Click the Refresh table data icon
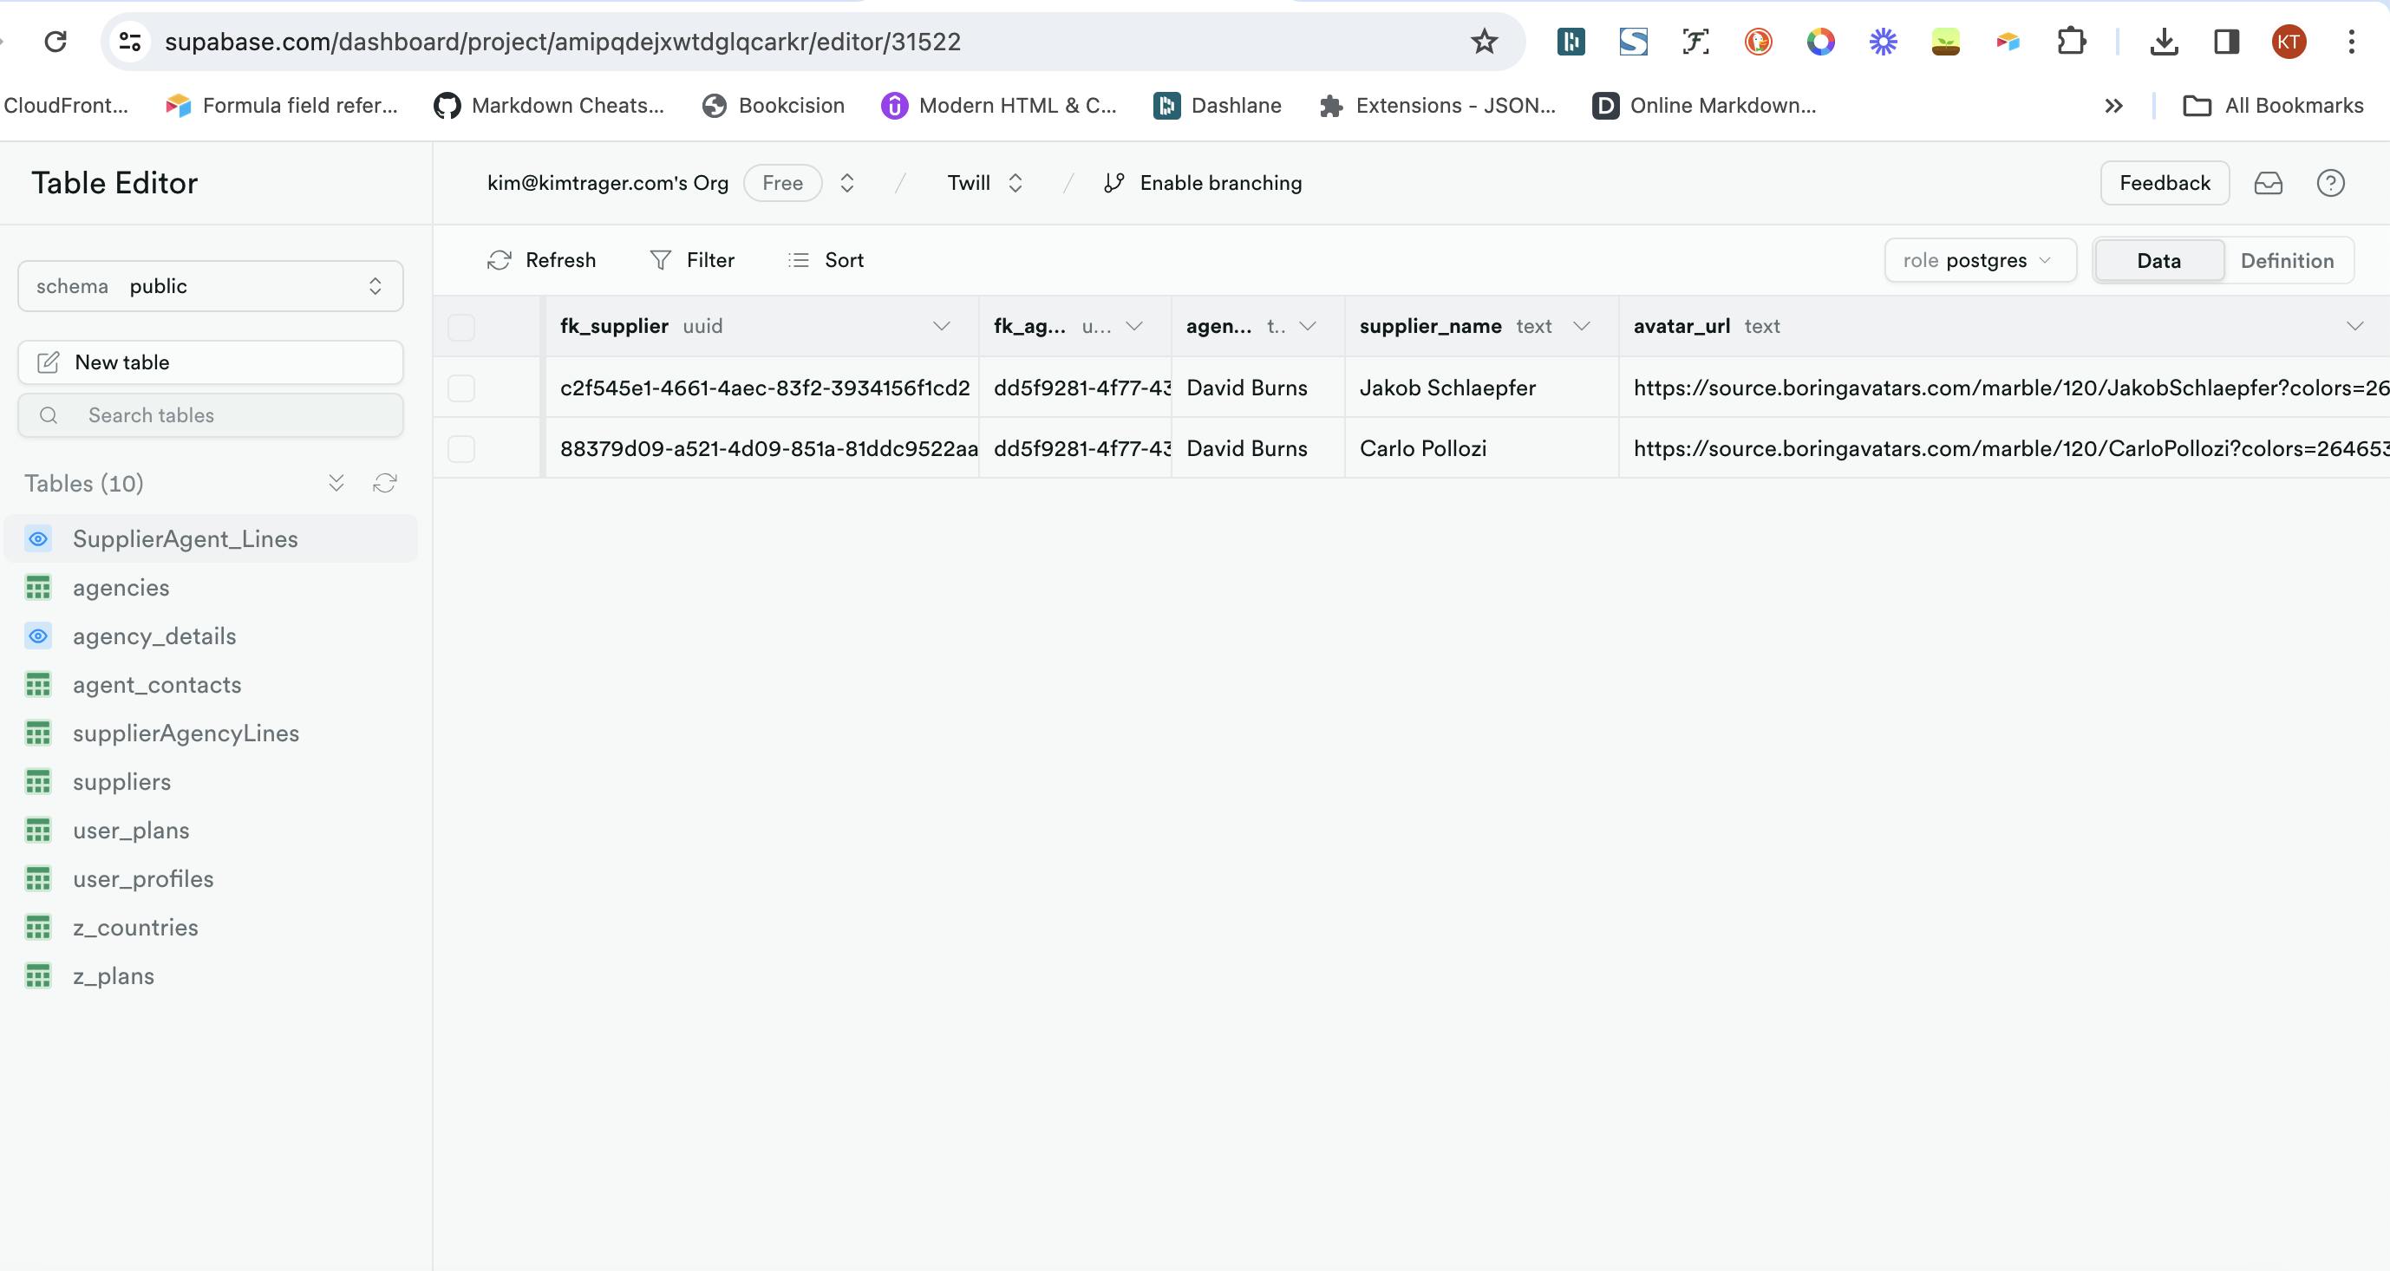This screenshot has width=2390, height=1271. tap(500, 261)
